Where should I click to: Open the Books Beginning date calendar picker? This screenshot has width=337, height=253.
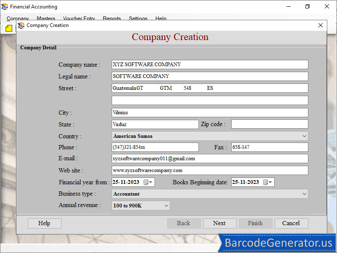pos(267,182)
